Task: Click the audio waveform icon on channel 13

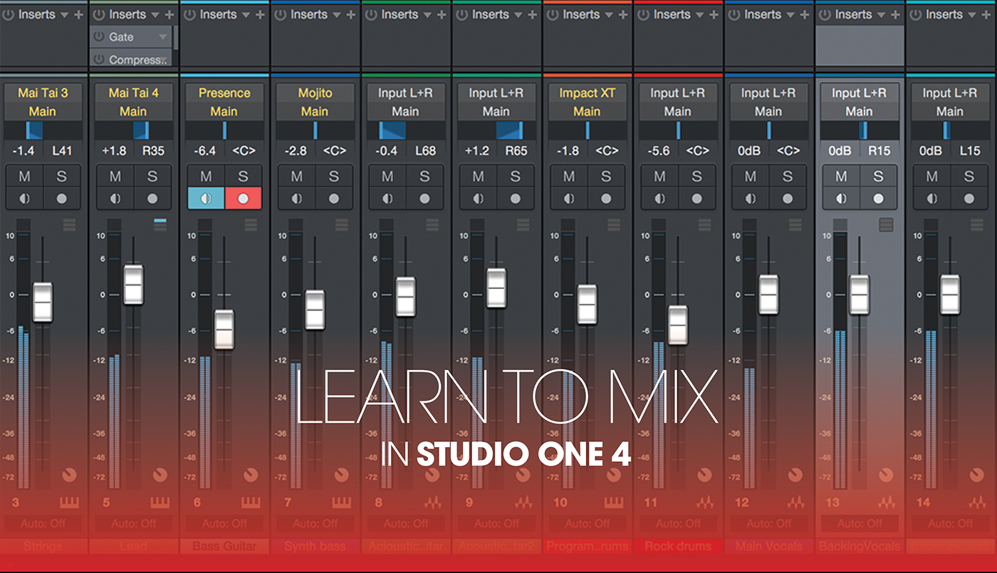Action: pyautogui.click(x=886, y=503)
